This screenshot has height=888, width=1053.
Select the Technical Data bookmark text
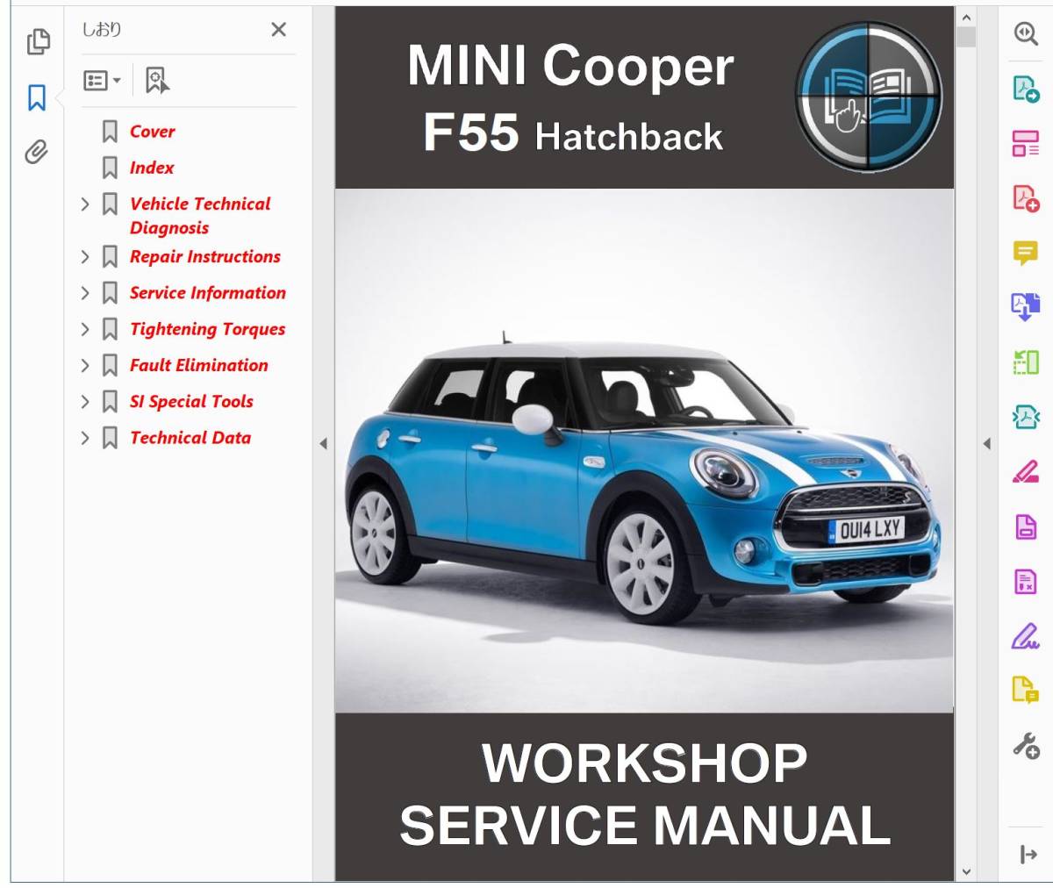190,437
